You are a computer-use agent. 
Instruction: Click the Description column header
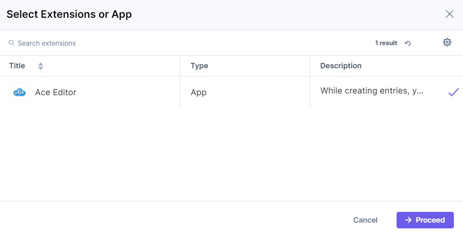click(341, 66)
